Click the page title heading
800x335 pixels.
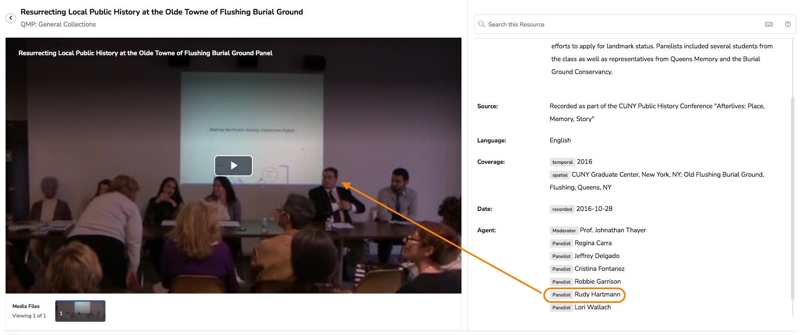[162, 12]
